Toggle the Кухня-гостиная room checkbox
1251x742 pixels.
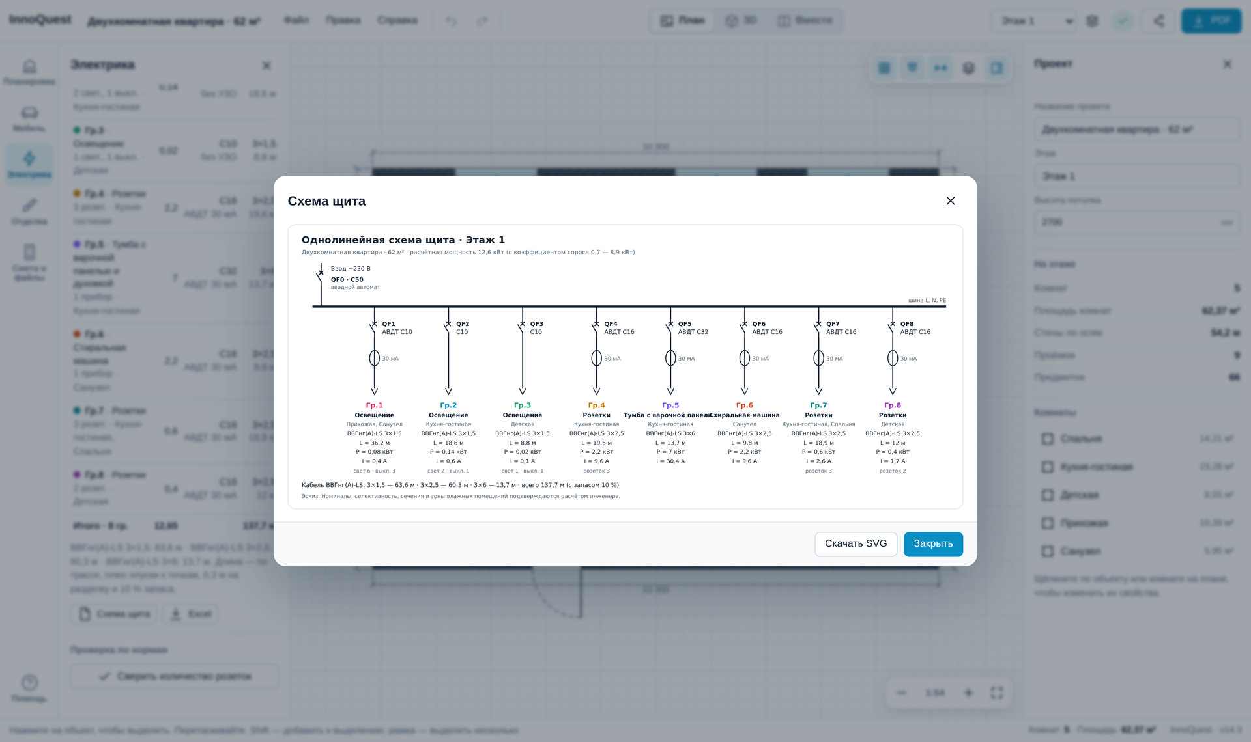1048,467
